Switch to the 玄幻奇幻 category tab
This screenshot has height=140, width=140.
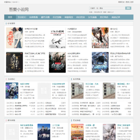22,17
